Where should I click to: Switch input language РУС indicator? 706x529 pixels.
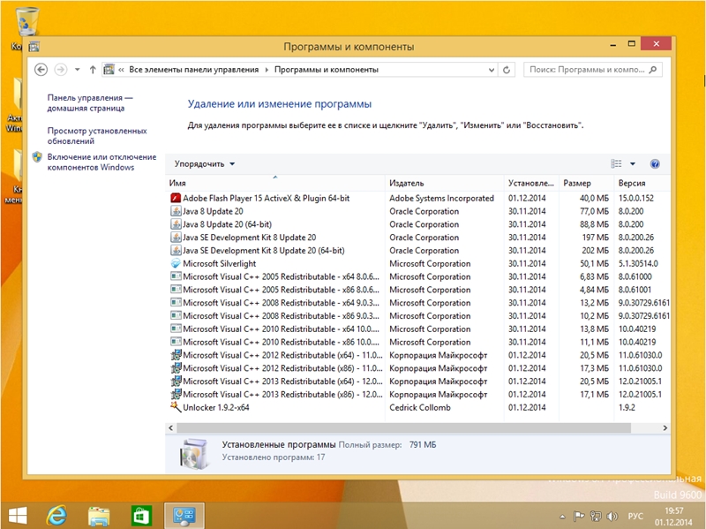tap(635, 516)
